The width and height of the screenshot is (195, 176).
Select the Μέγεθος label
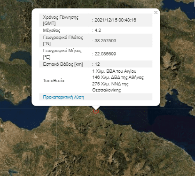coord(52,30)
